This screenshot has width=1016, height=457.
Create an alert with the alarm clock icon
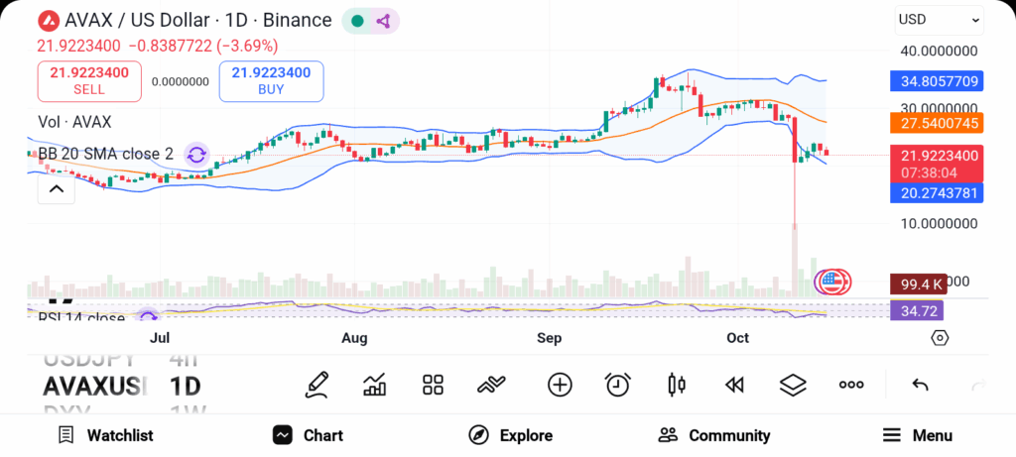pos(618,385)
